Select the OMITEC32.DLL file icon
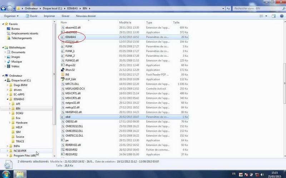 coord(63,136)
